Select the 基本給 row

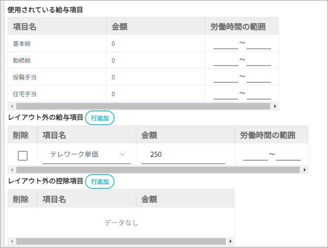point(143,43)
